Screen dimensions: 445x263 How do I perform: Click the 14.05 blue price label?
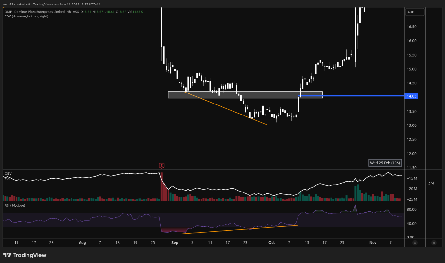click(x=411, y=96)
